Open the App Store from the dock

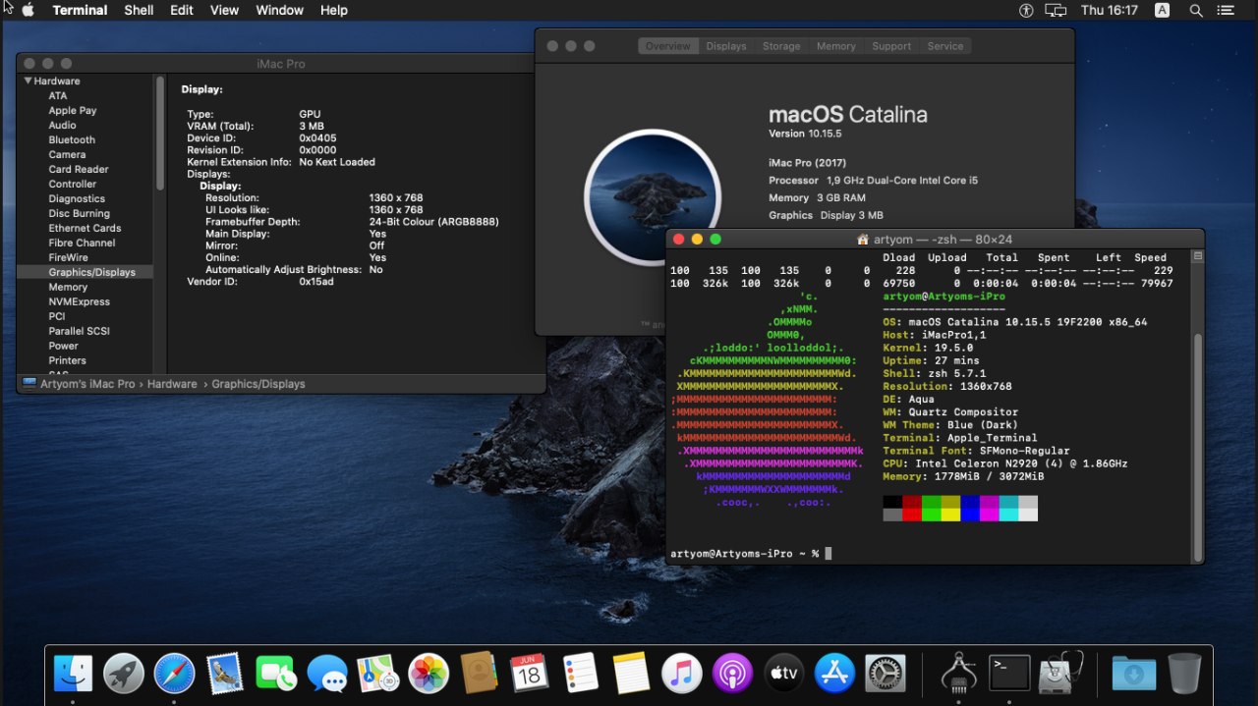tap(834, 674)
